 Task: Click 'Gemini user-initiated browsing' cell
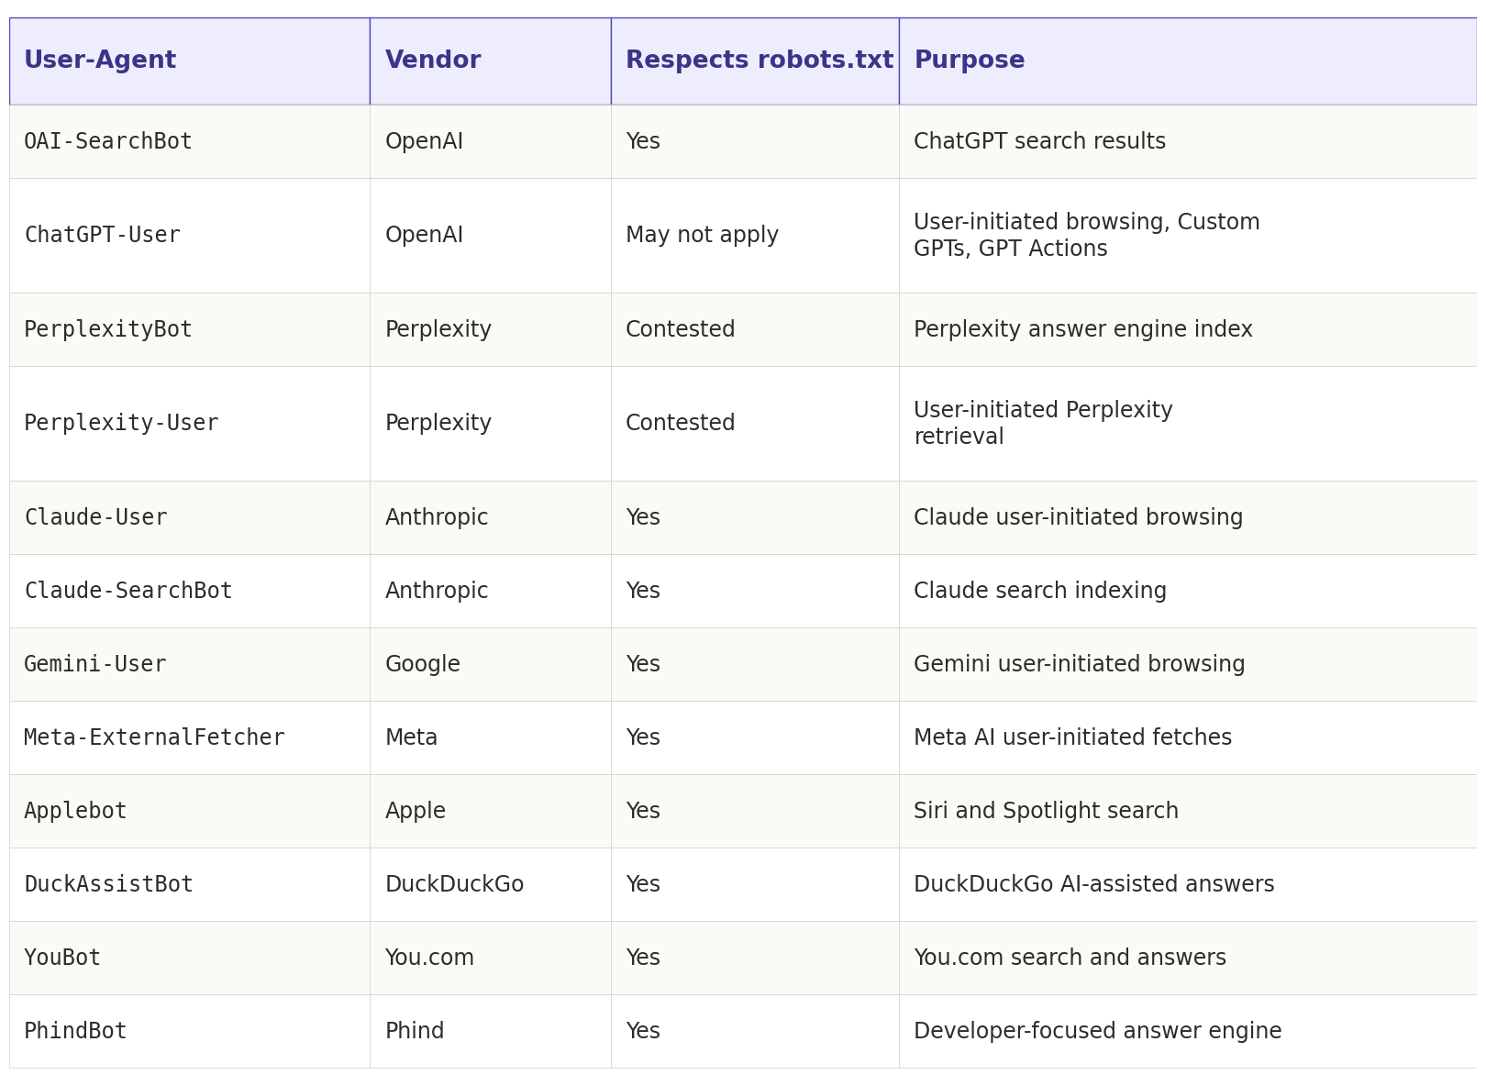[x=1188, y=664]
